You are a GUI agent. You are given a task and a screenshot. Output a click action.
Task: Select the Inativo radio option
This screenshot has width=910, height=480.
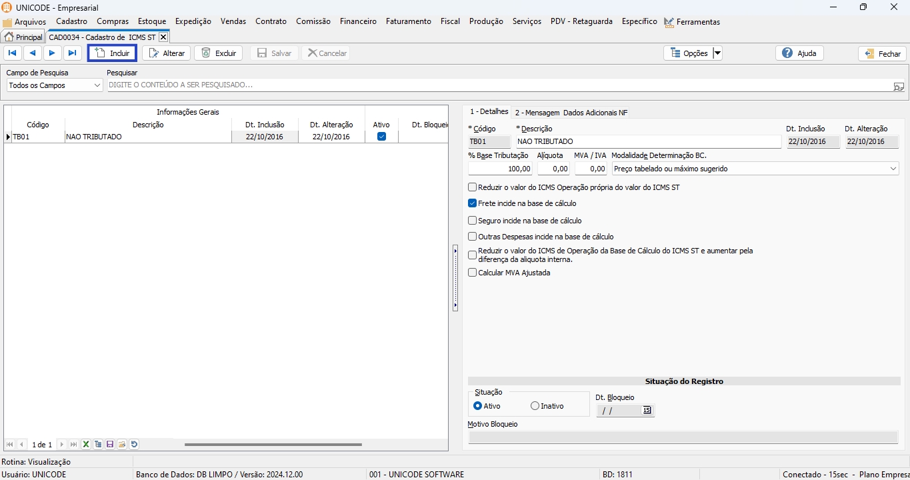click(x=535, y=406)
